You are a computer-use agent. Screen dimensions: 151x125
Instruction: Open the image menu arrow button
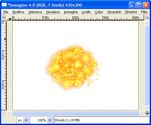coord(4,18)
